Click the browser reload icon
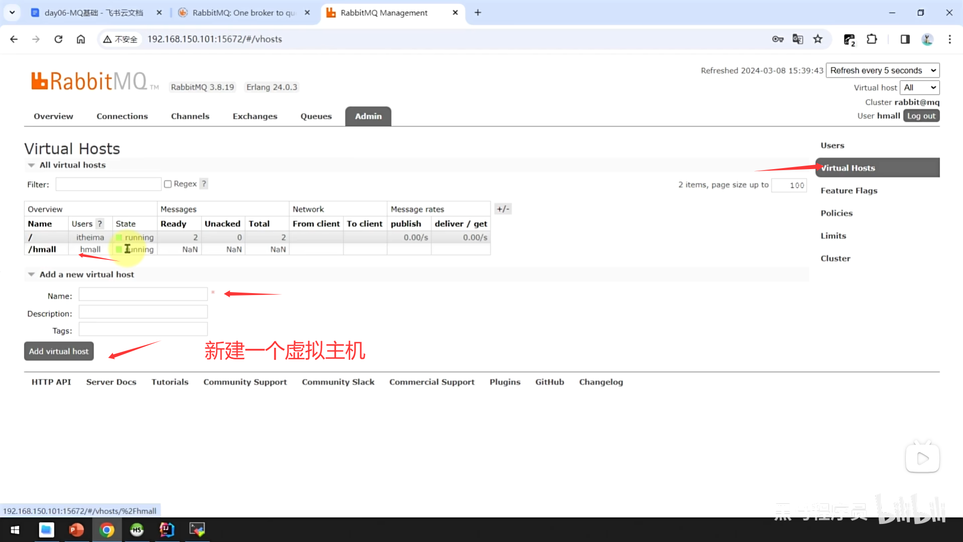This screenshot has width=963, height=542. pos(58,39)
